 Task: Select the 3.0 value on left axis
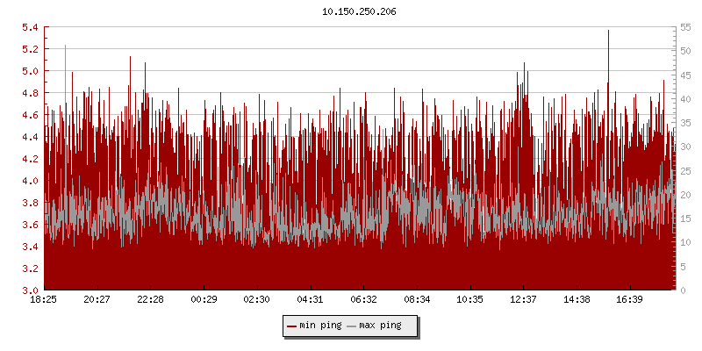pyautogui.click(x=30, y=290)
